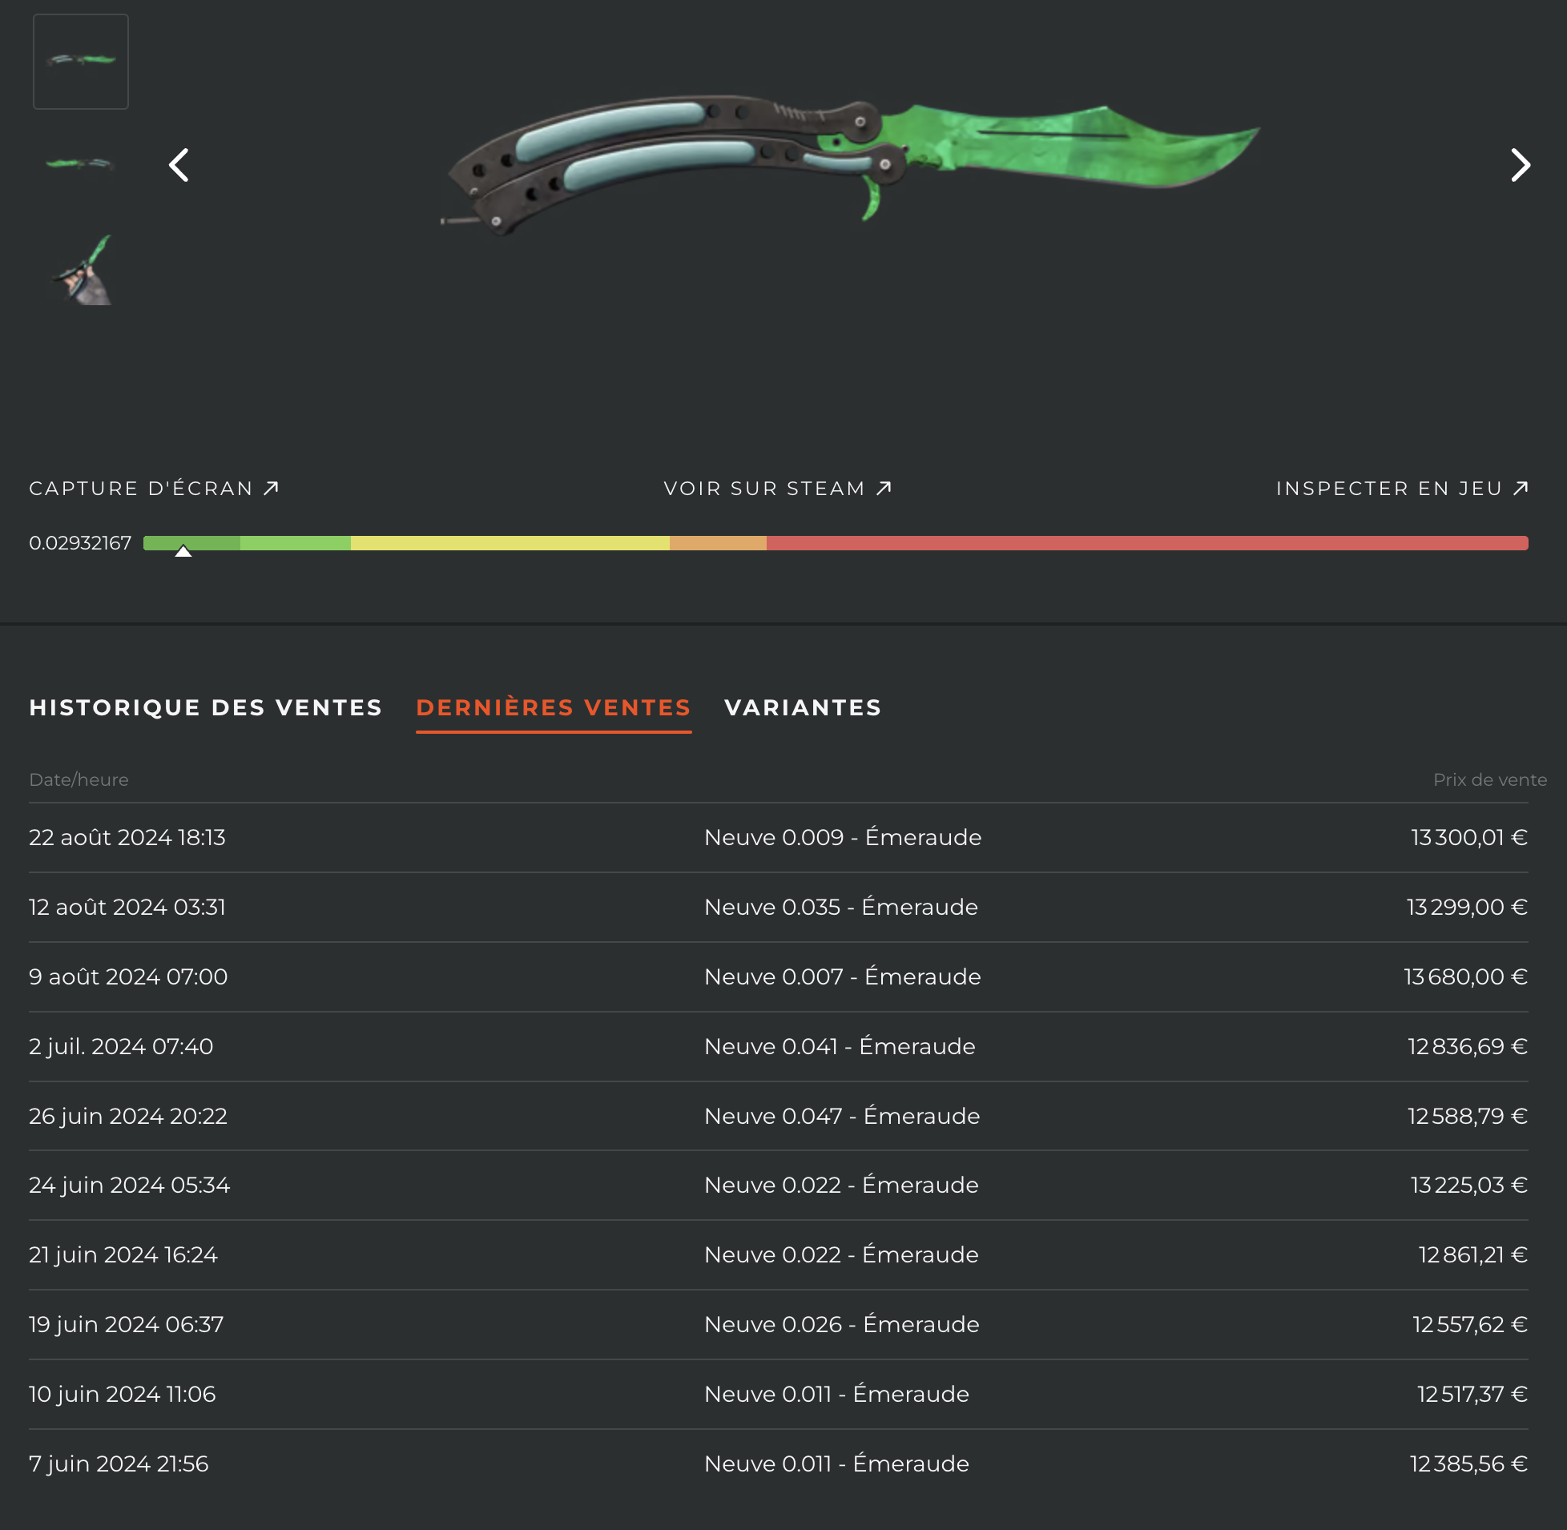Viewport: 1567px width, 1530px height.
Task: Open the Capture d'écran link
Action: pyautogui.click(x=142, y=489)
